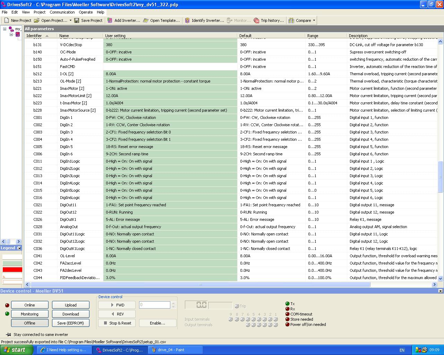Close the Legend panel

tap(19, 248)
